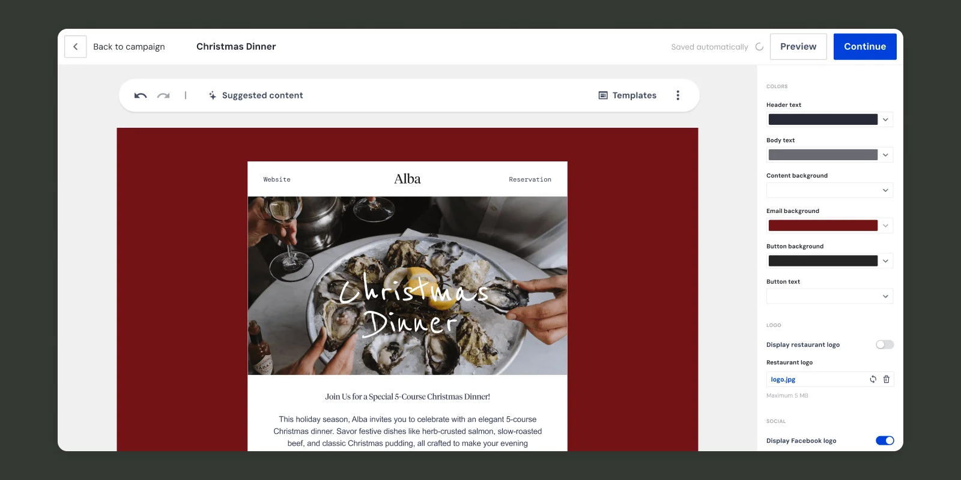Enable Display restaurant logo switch
961x480 pixels.
click(x=885, y=344)
